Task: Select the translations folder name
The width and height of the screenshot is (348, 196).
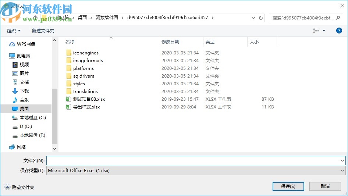Action: pos(85,91)
